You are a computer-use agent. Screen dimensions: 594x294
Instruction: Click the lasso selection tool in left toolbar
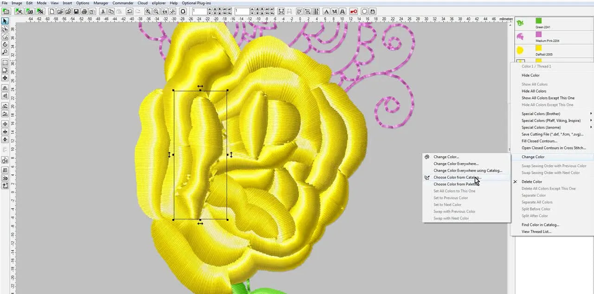[x=5, y=37]
